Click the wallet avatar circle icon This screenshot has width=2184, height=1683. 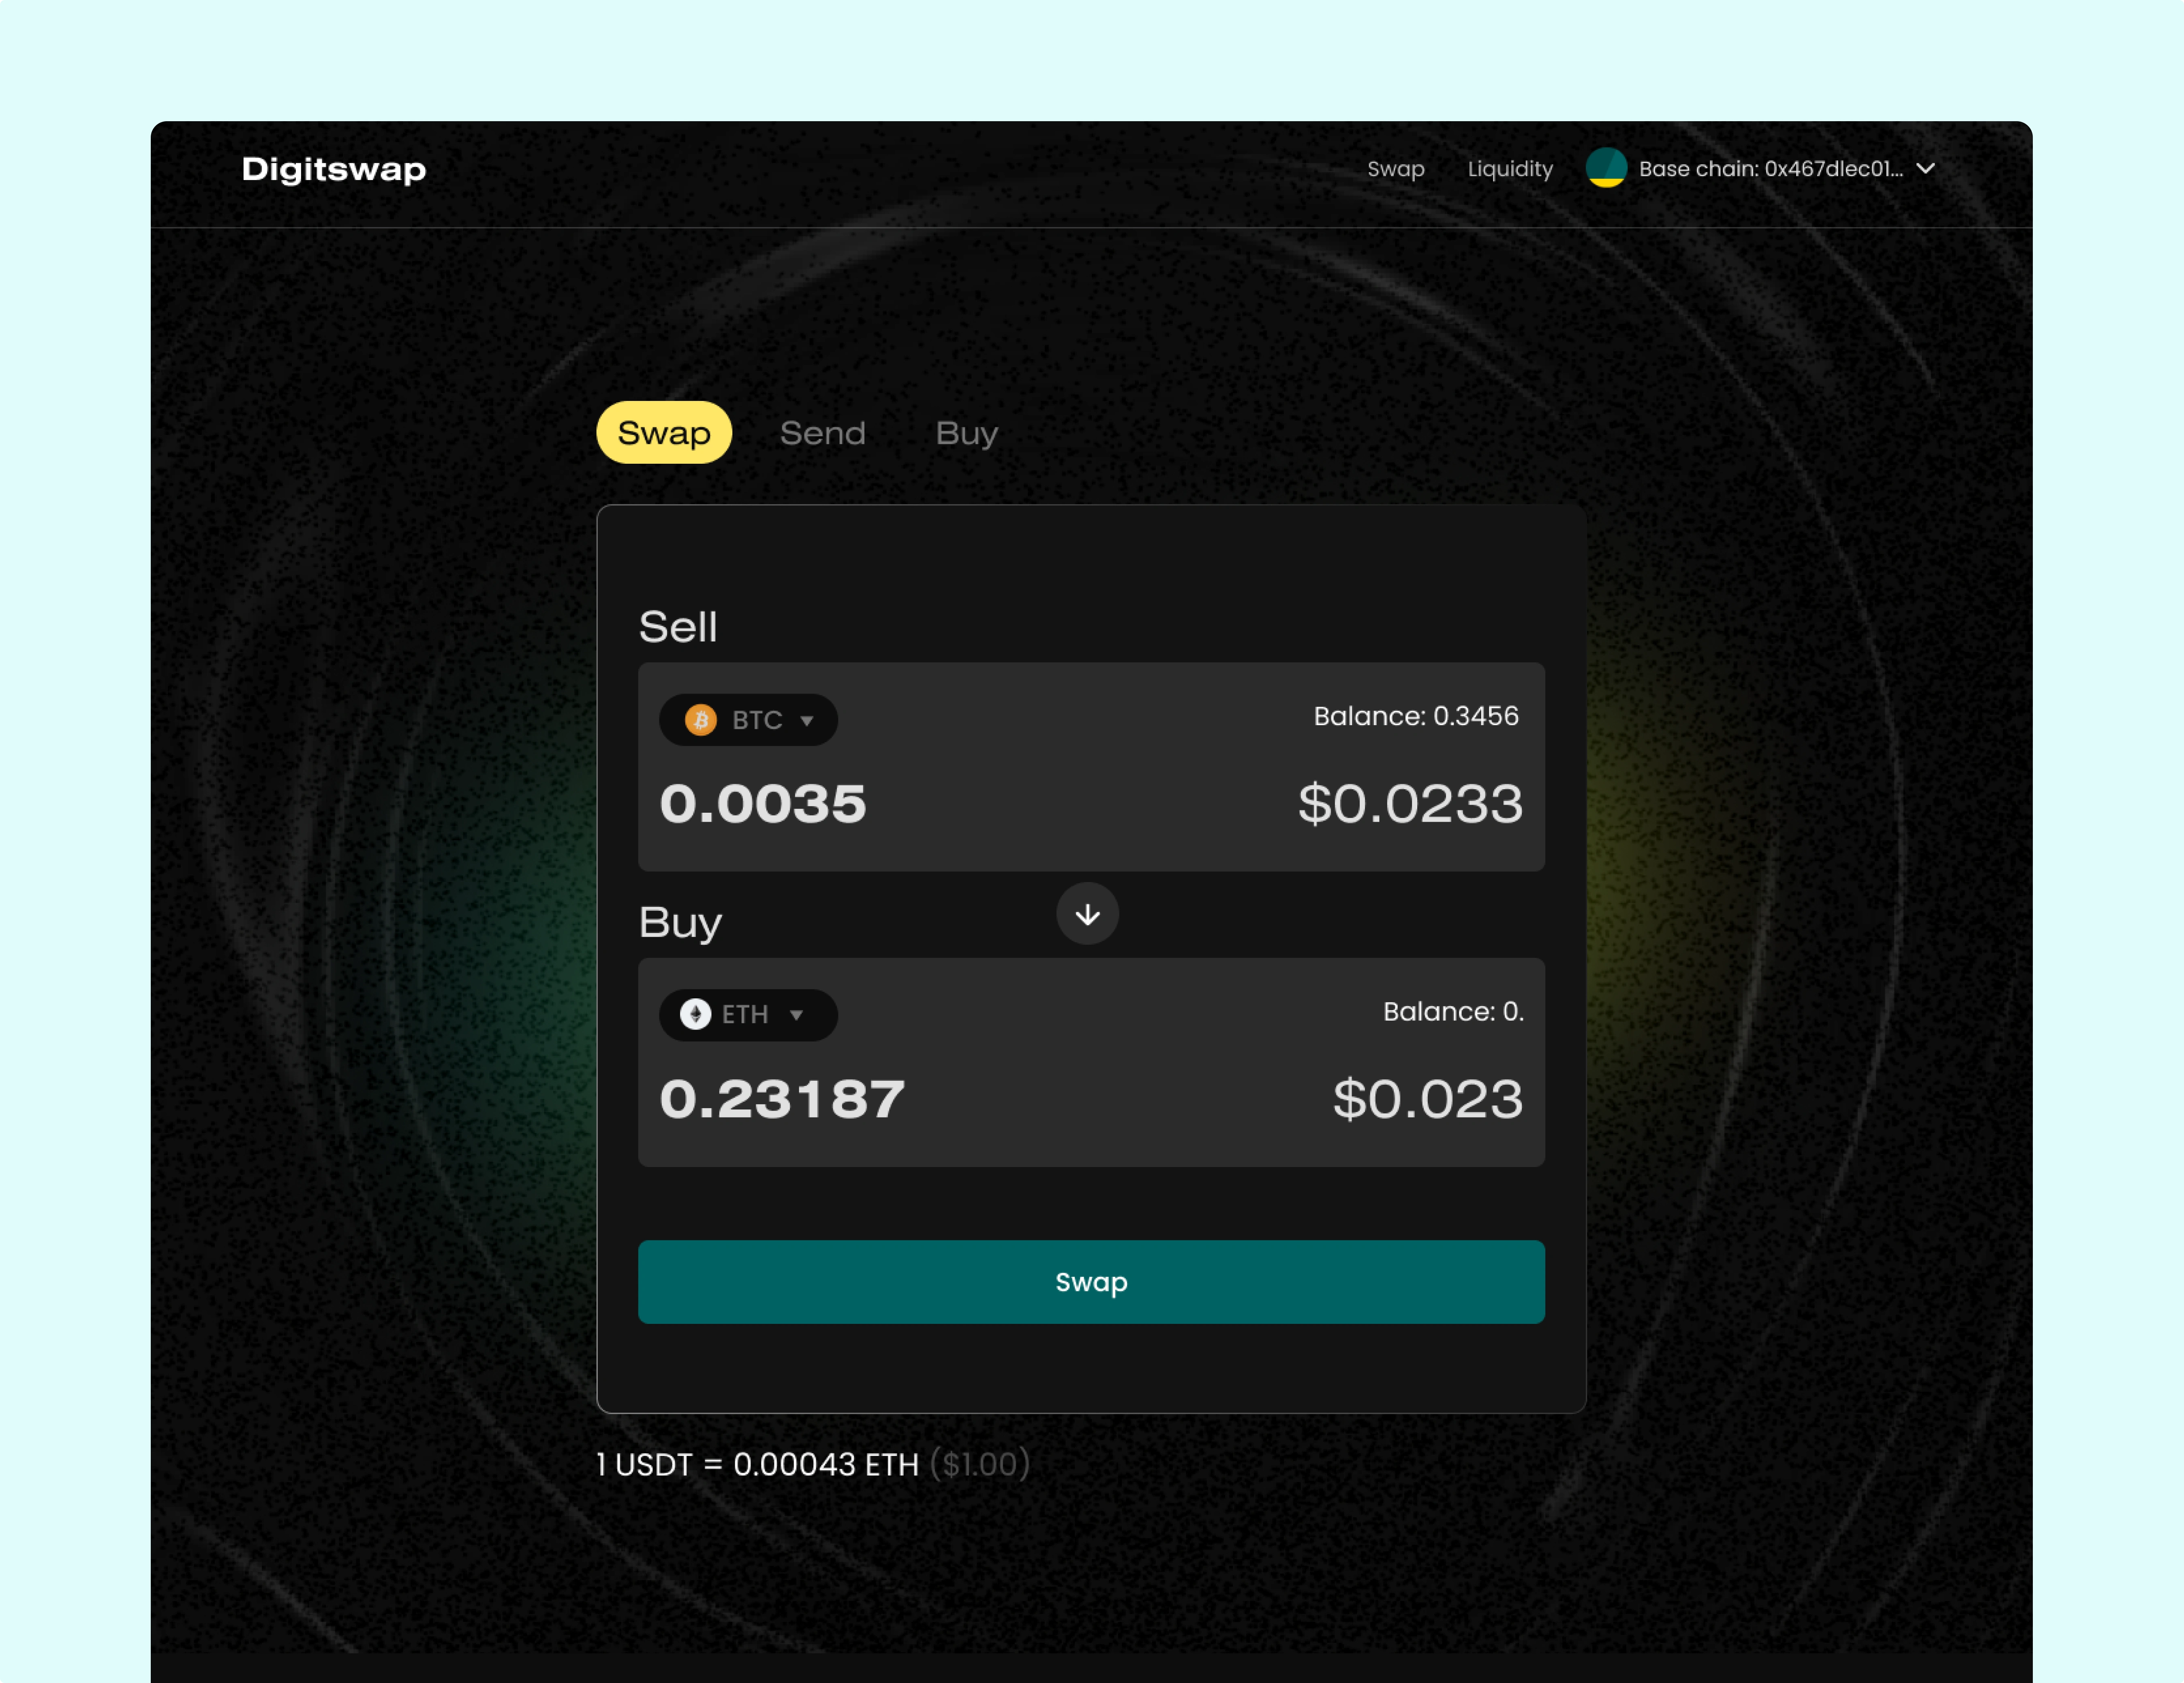coord(1606,168)
